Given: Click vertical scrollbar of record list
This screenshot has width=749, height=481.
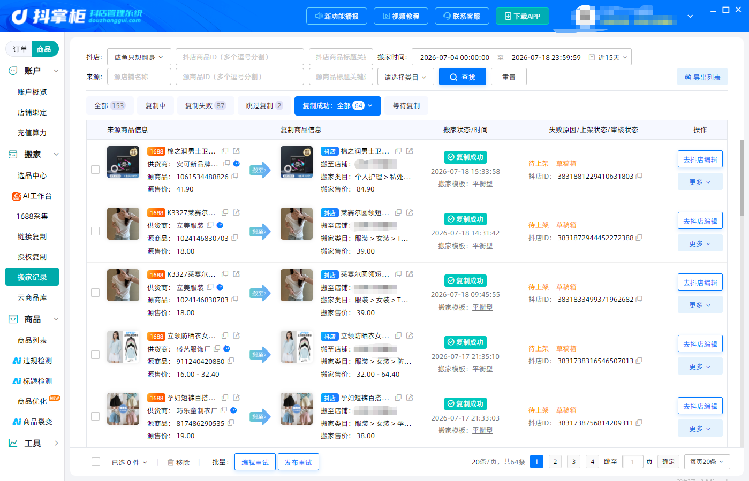Looking at the screenshot, I should coord(742,178).
